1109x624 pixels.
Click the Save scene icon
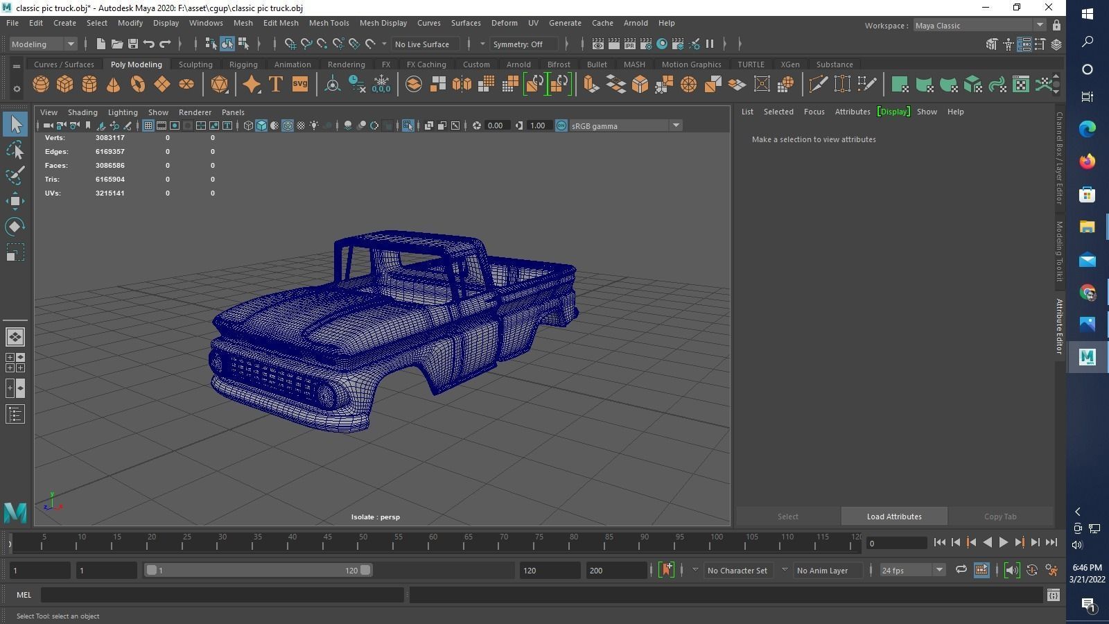tap(133, 44)
